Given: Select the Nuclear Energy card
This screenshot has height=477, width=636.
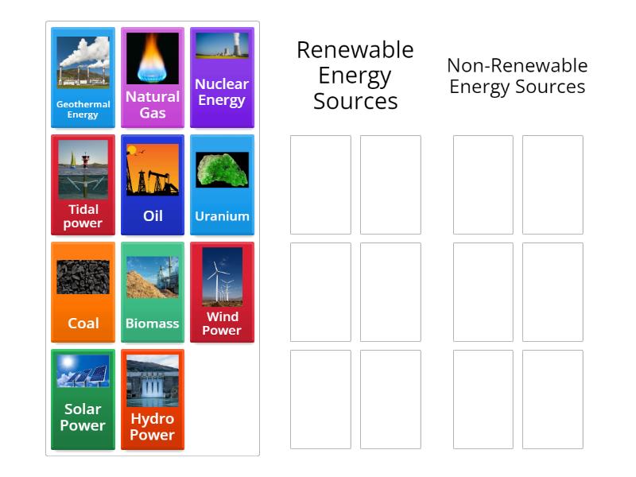Looking at the screenshot, I should (222, 76).
